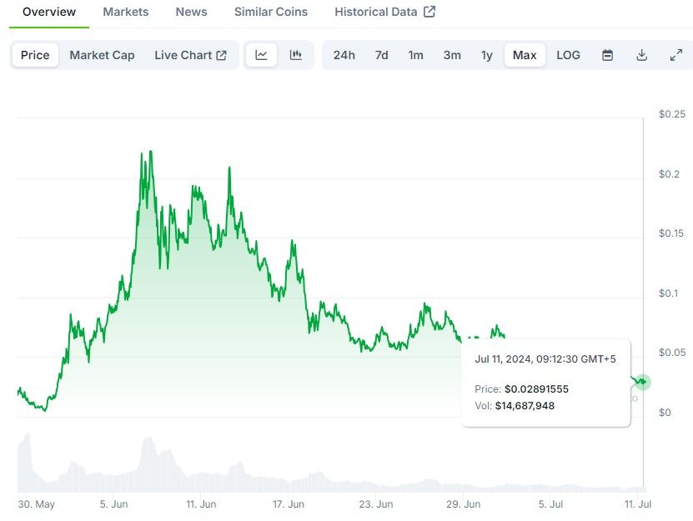This screenshot has width=693, height=521.
Task: Click the green price marker dot
Action: pyautogui.click(x=642, y=382)
